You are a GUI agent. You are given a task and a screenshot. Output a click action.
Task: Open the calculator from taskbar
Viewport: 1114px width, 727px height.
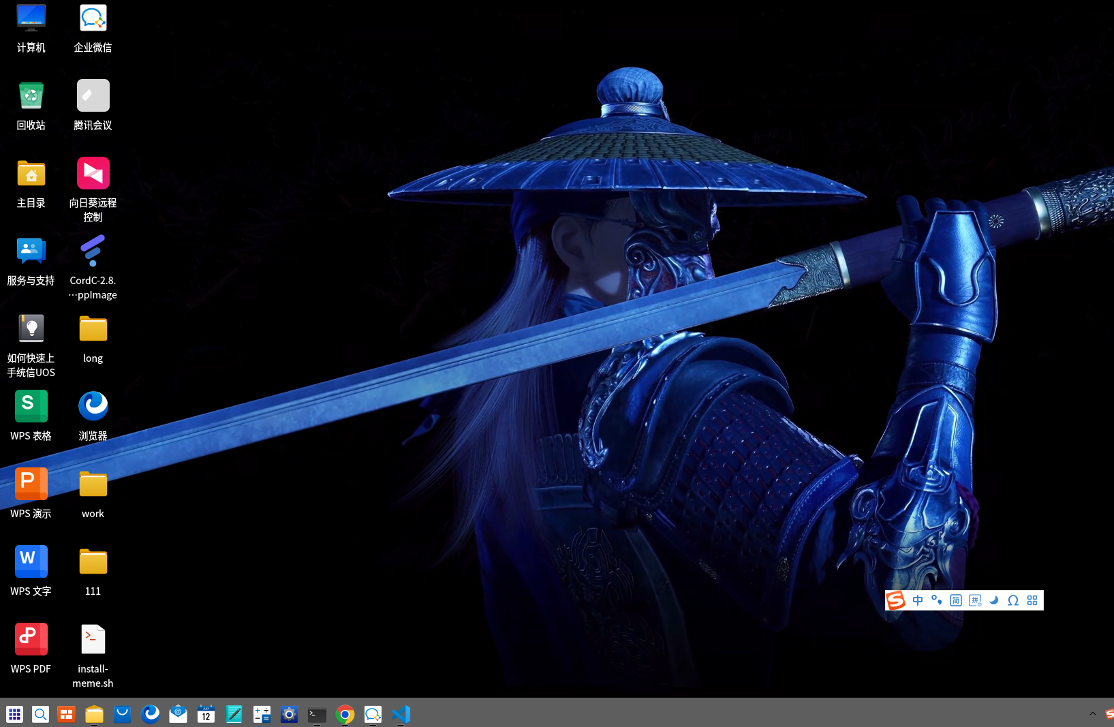click(262, 714)
